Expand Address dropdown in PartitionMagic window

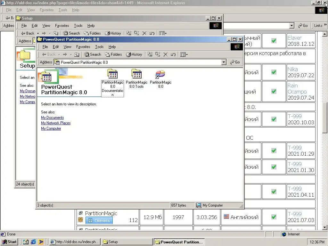(x=224, y=62)
